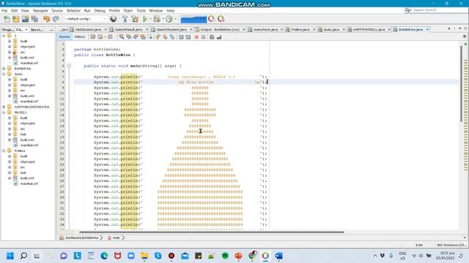Click the red Start Macro Recording icon
This screenshot has height=263, width=469.
pyautogui.click(x=196, y=37)
